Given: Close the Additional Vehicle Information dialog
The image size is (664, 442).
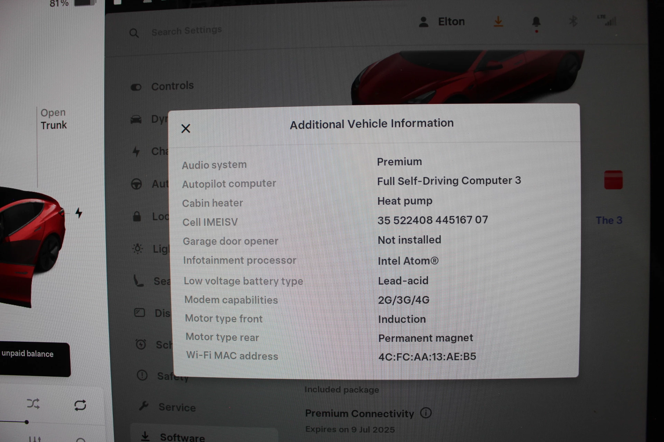Looking at the screenshot, I should coord(186,128).
